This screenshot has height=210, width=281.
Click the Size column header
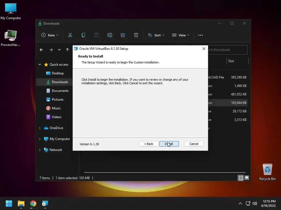[237, 61]
